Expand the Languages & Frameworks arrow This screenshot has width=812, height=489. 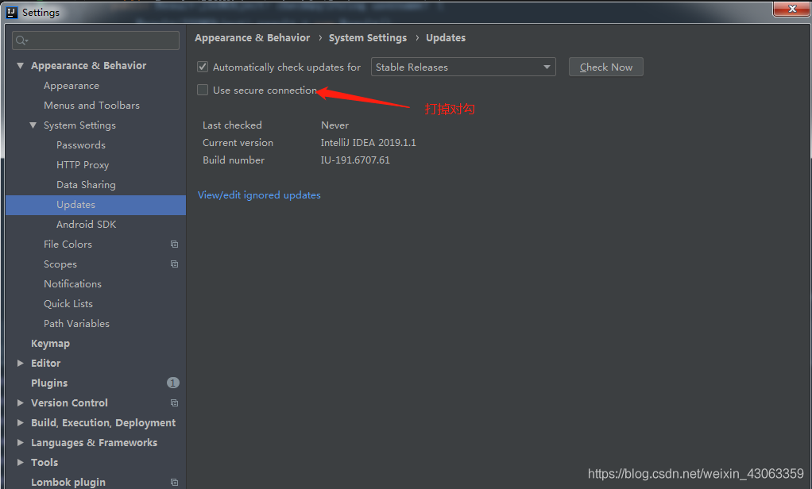click(20, 442)
